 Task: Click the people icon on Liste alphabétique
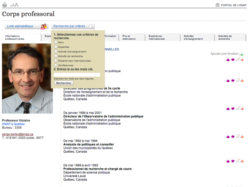pyautogui.click(x=44, y=26)
